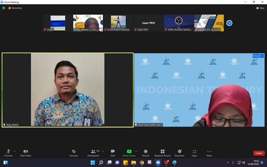267x167 pixels.
Task: Show next participants with right arrow
Action: (229, 23)
